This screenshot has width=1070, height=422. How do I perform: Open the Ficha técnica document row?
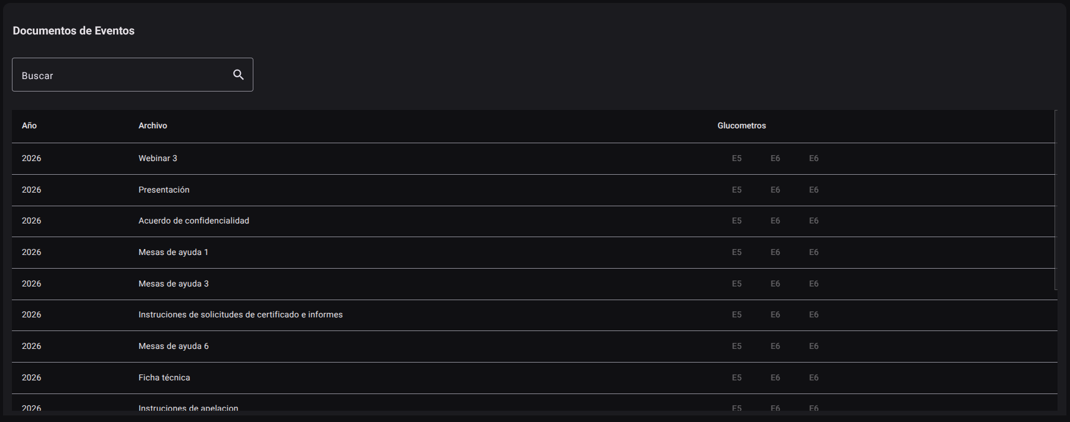tap(534, 378)
